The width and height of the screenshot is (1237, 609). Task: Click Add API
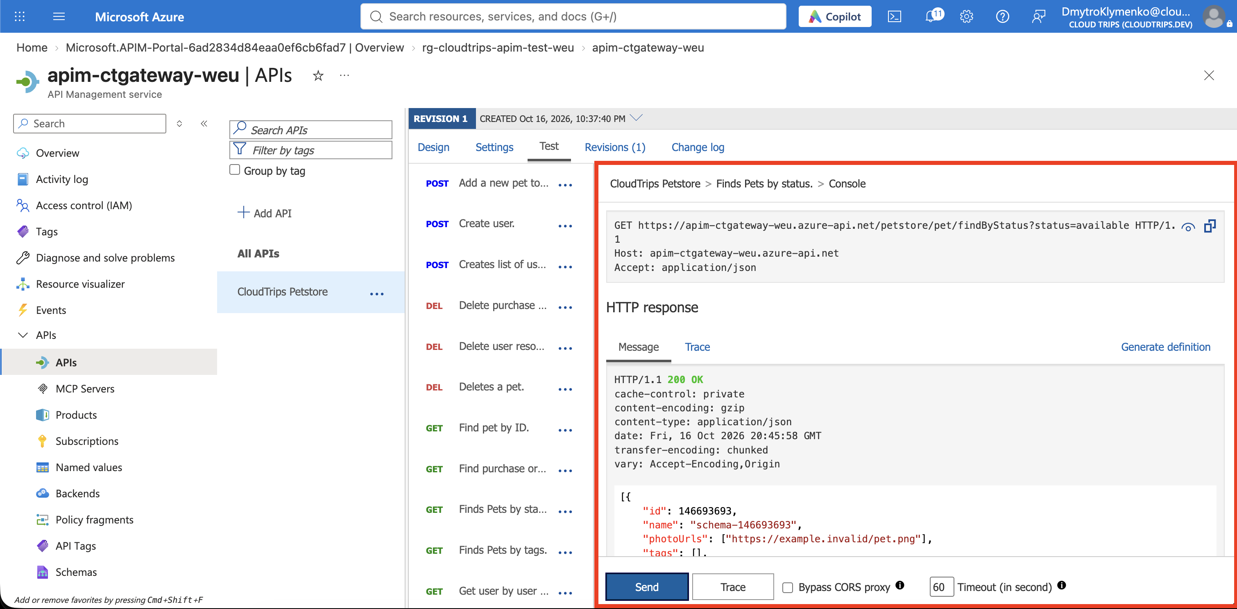coord(265,212)
